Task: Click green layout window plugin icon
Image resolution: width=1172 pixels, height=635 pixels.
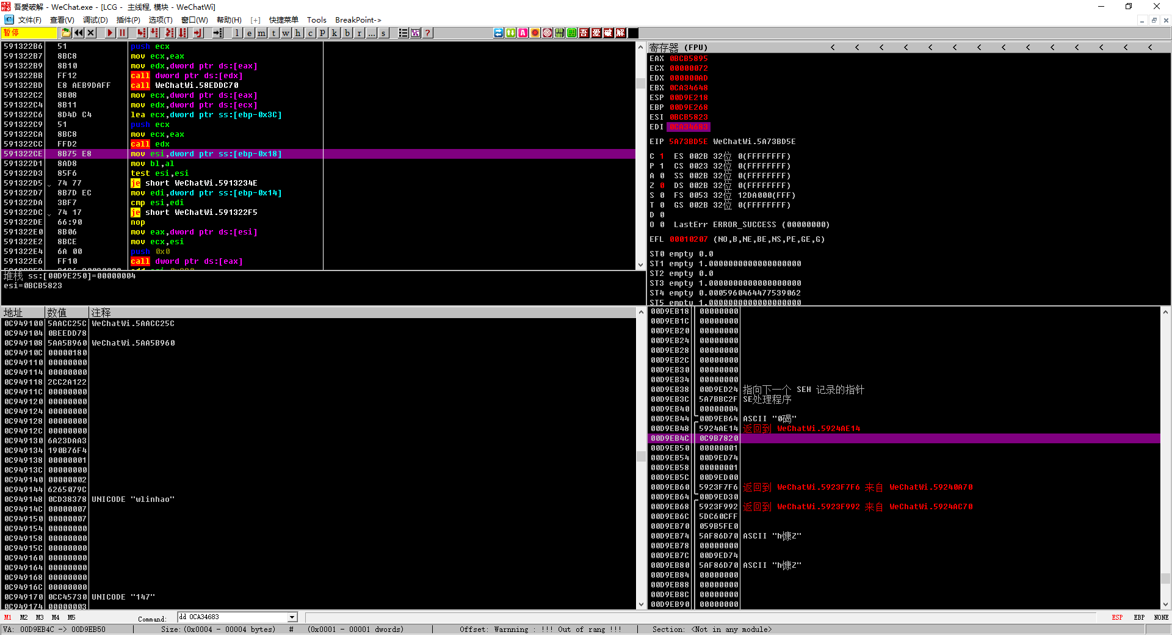Action: 572,33
